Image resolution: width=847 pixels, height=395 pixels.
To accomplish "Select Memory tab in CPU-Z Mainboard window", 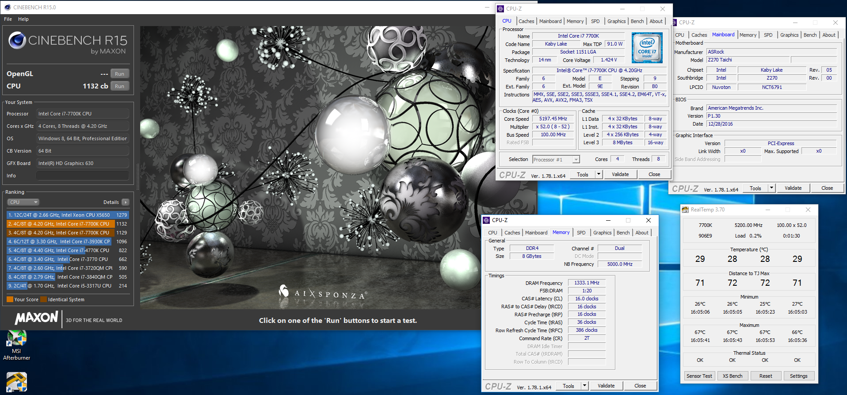I will click(x=748, y=35).
